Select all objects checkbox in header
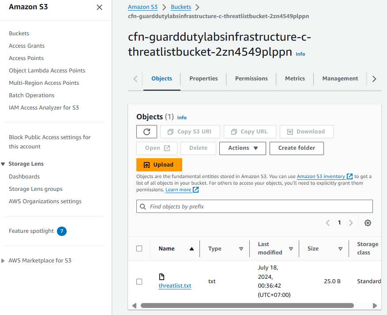This screenshot has width=387, height=315. point(139,249)
